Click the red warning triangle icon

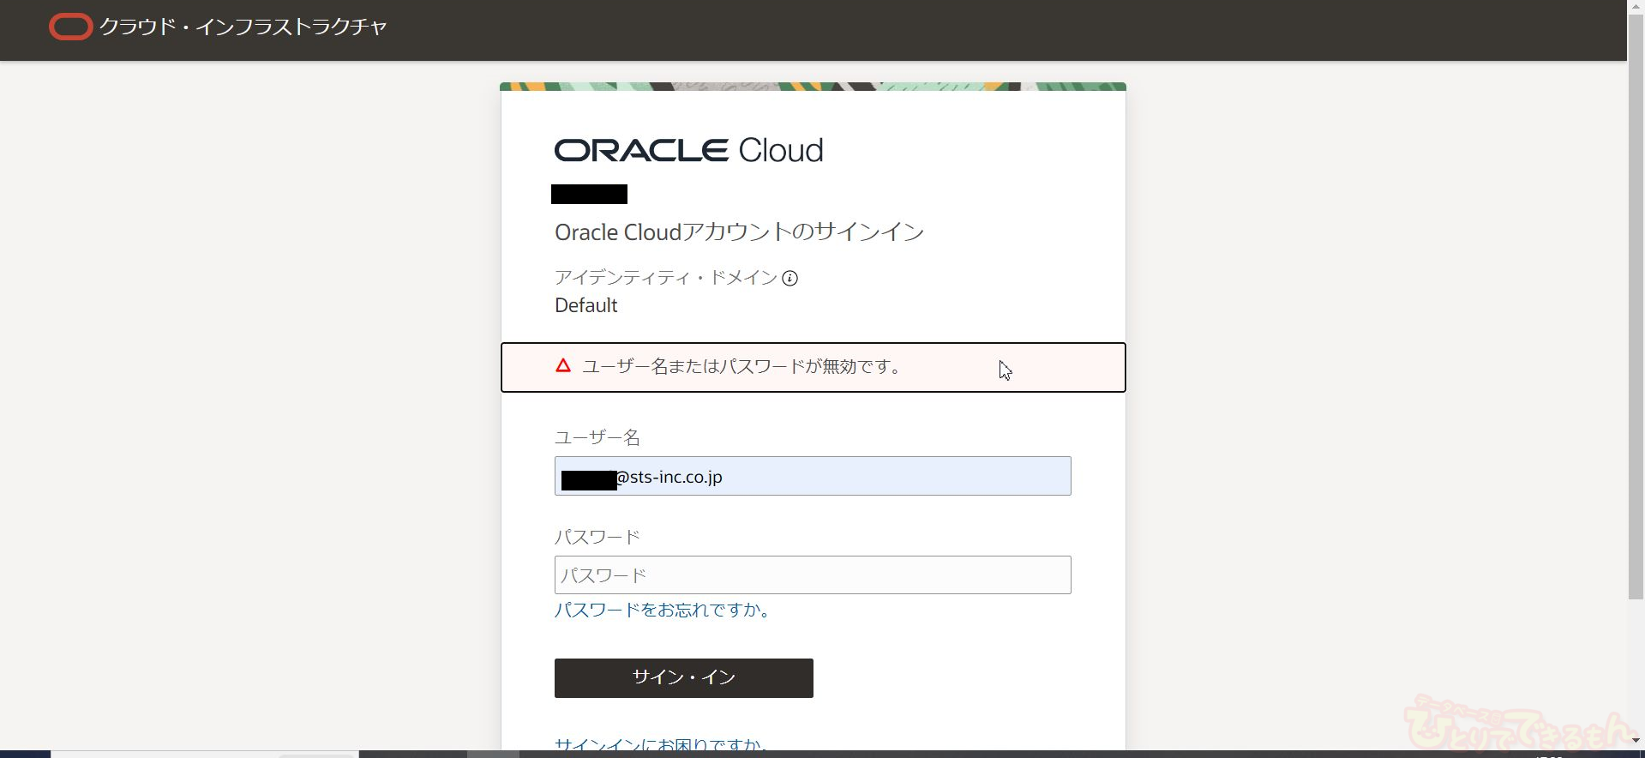[x=563, y=366]
